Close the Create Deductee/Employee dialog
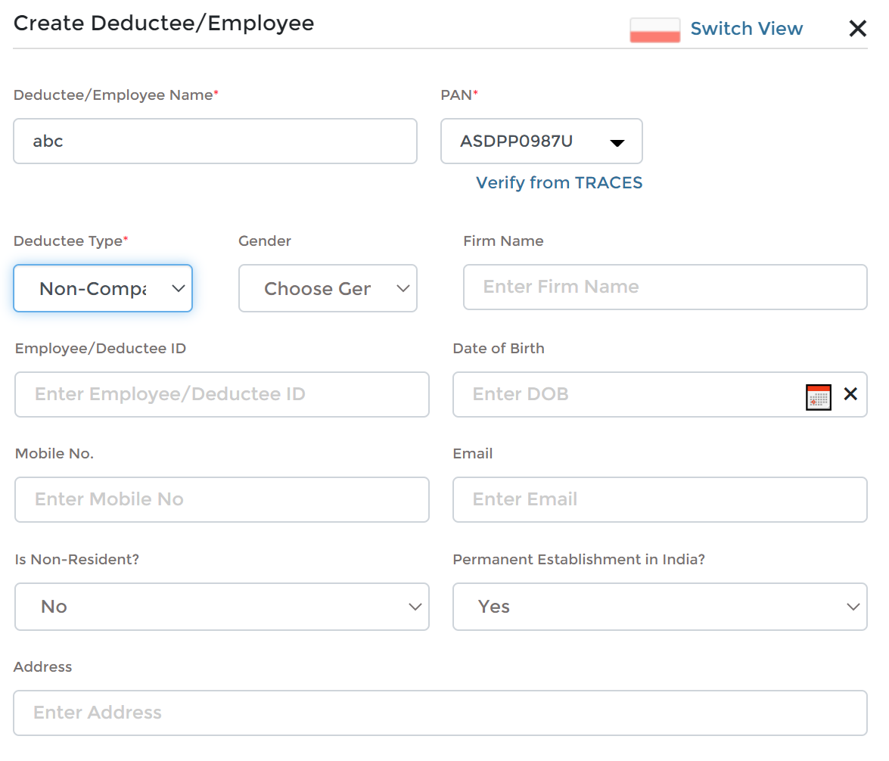The height and width of the screenshot is (761, 889). tap(857, 29)
